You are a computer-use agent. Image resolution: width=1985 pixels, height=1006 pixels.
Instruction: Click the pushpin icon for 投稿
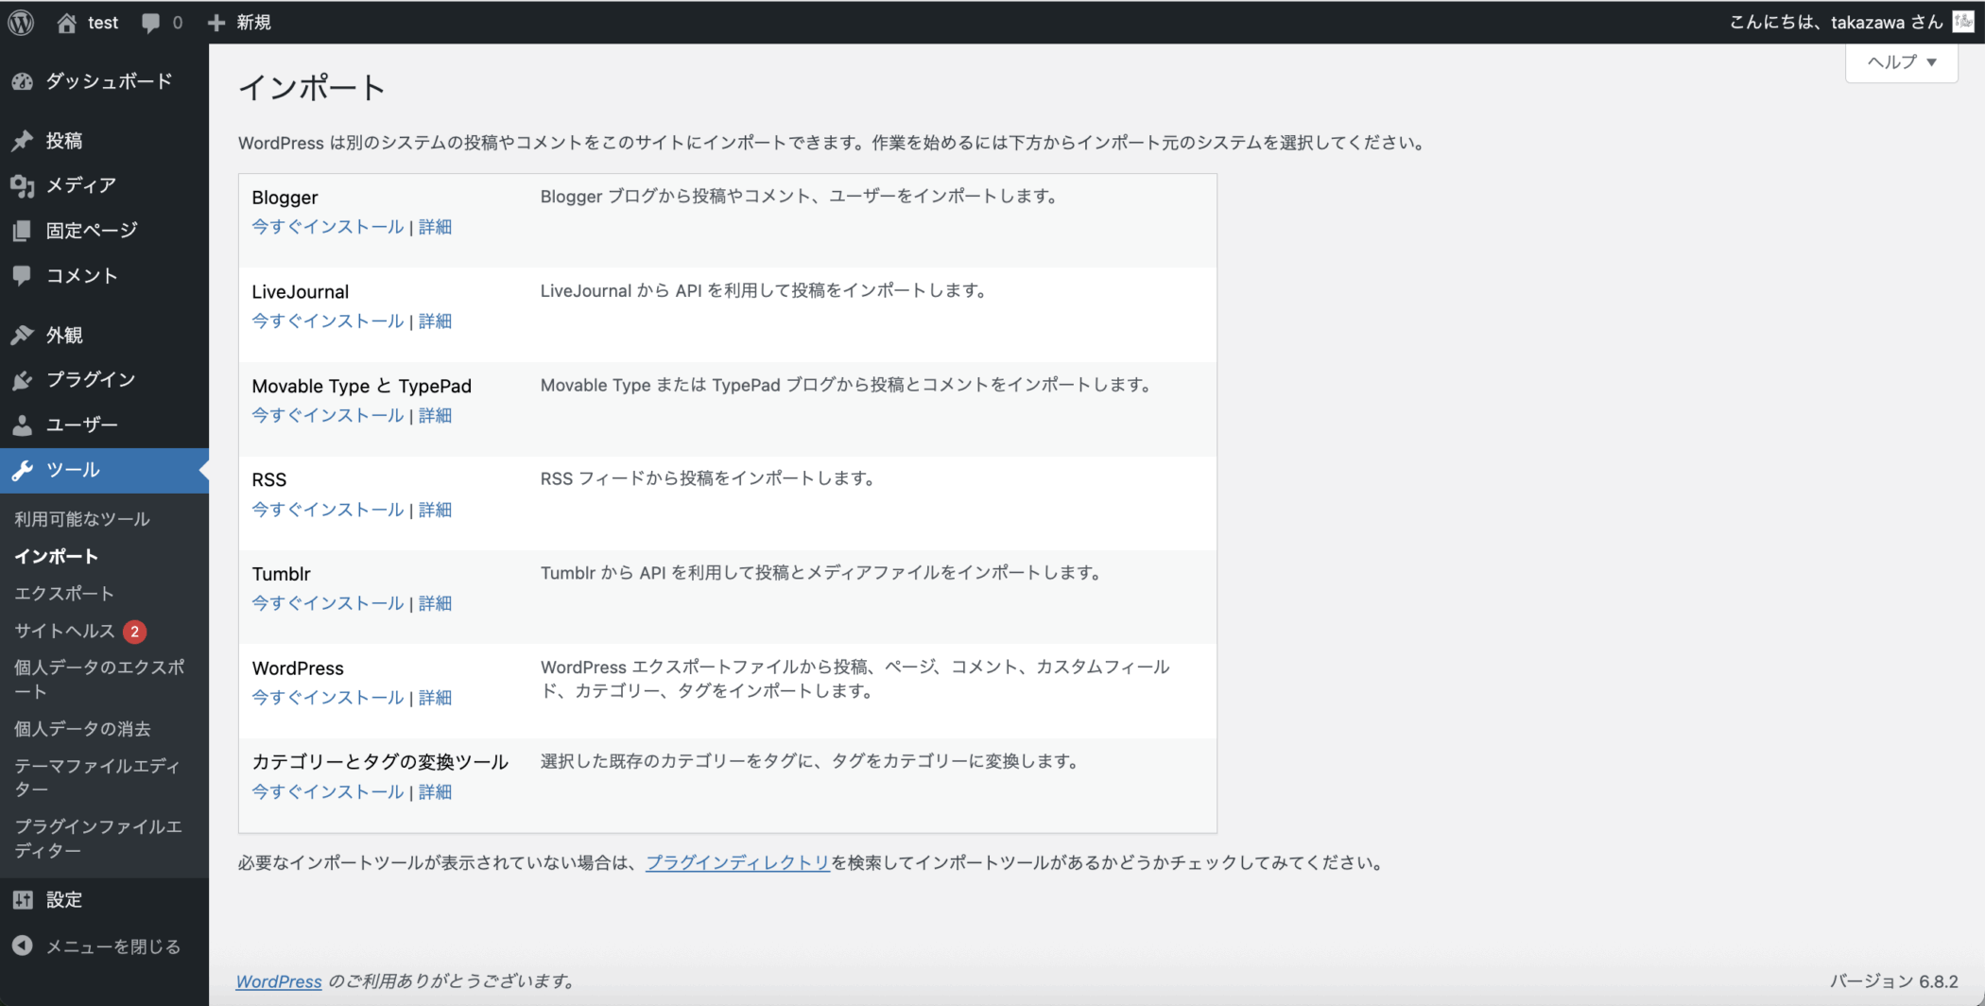[x=23, y=141]
